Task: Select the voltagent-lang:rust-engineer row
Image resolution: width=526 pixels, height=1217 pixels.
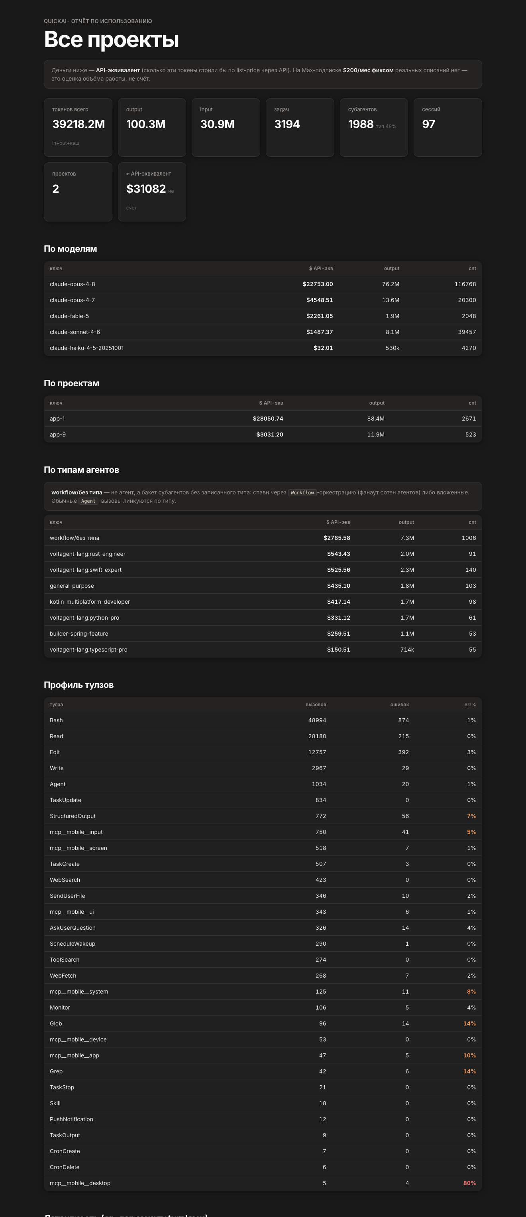Action: [263, 554]
